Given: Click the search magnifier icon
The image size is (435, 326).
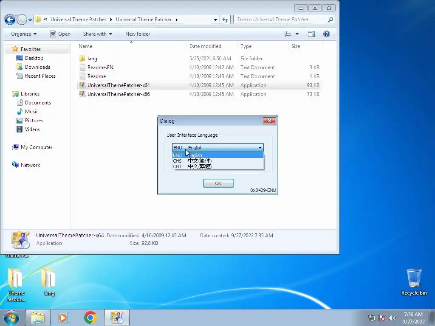Looking at the screenshot, I should click(x=330, y=20).
